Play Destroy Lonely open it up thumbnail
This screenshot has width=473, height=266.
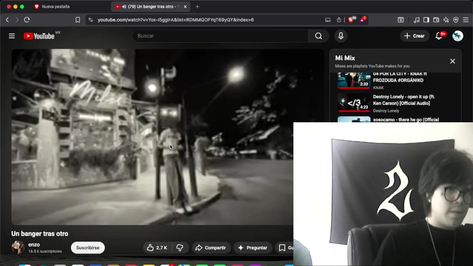pyautogui.click(x=354, y=103)
